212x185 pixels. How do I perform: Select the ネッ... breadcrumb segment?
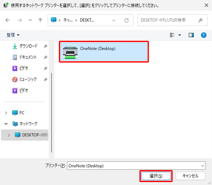[x=68, y=20]
